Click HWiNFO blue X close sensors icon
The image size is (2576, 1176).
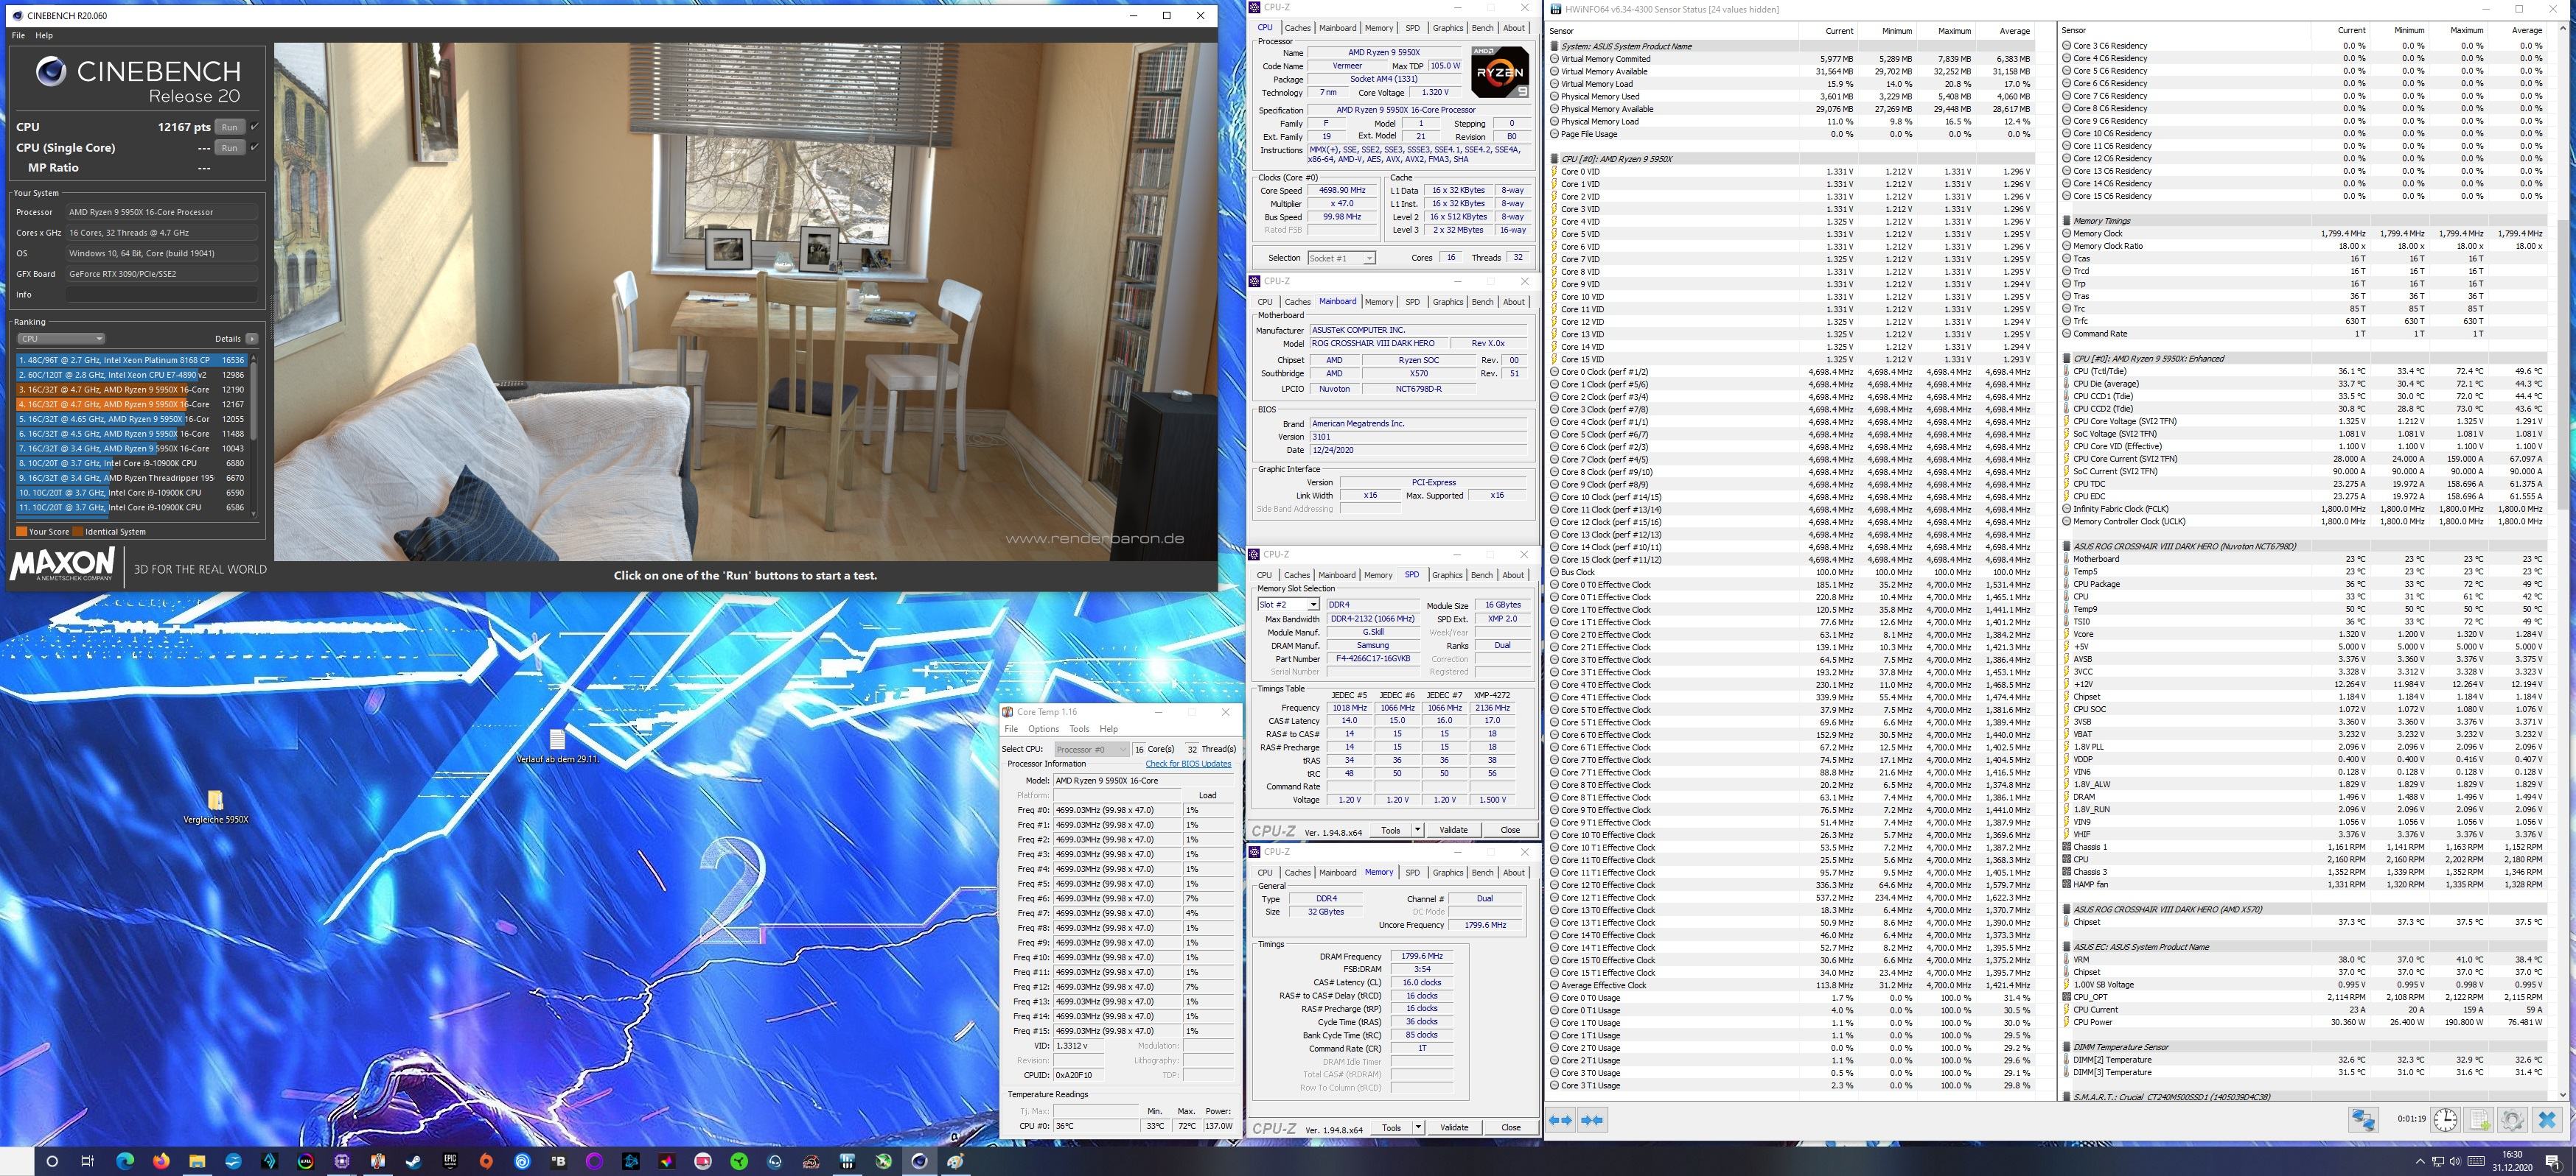(2547, 1120)
